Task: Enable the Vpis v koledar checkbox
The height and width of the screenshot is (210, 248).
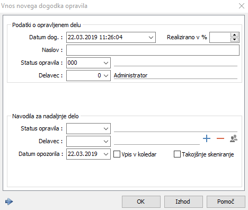Action: [x=117, y=154]
